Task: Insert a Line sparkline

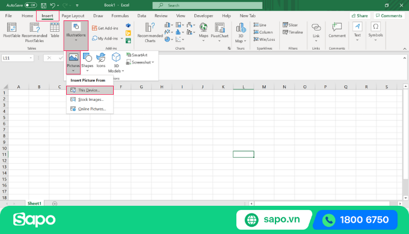Action: coord(260,25)
